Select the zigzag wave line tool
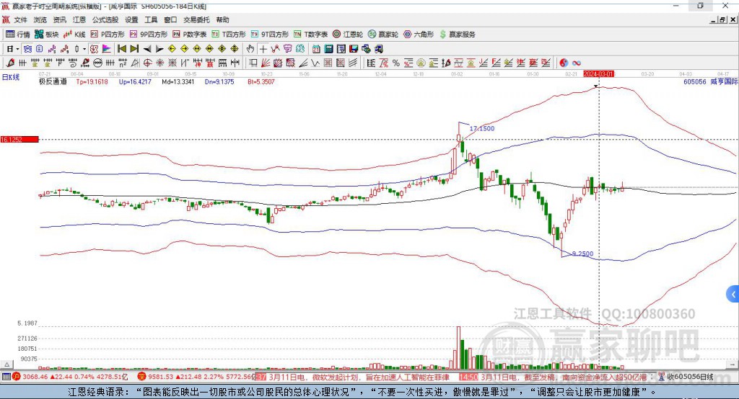The height and width of the screenshot is (399, 739). pyautogui.click(x=315, y=63)
